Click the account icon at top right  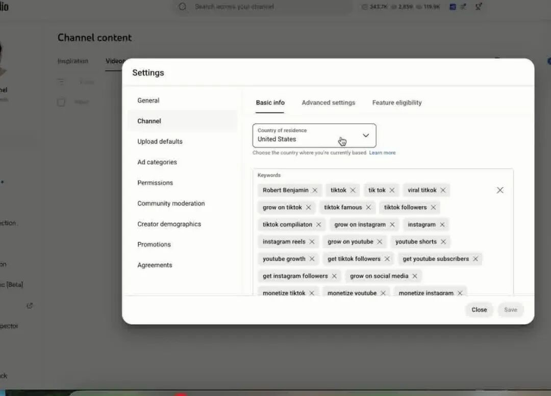click(x=479, y=7)
